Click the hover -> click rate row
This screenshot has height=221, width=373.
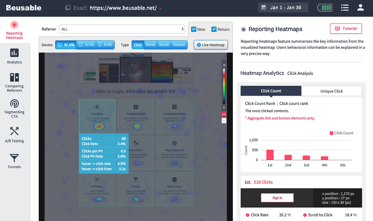pos(104,163)
